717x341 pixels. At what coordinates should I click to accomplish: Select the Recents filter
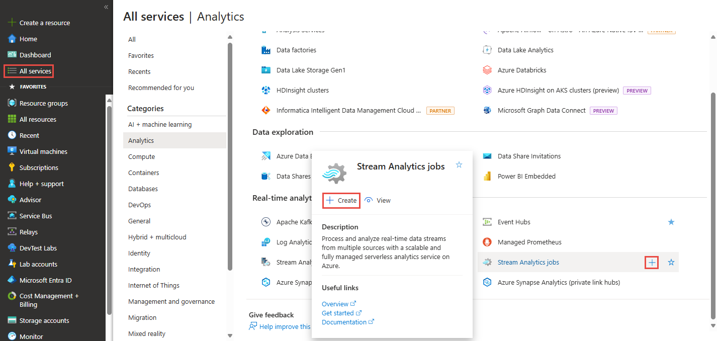pyautogui.click(x=139, y=71)
